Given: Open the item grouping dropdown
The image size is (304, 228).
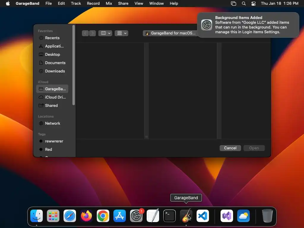Looking at the screenshot, I should point(121,33).
